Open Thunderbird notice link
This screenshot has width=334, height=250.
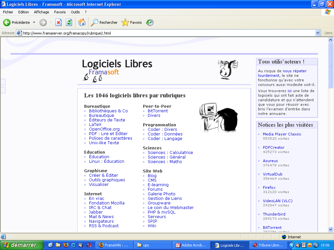(274, 214)
